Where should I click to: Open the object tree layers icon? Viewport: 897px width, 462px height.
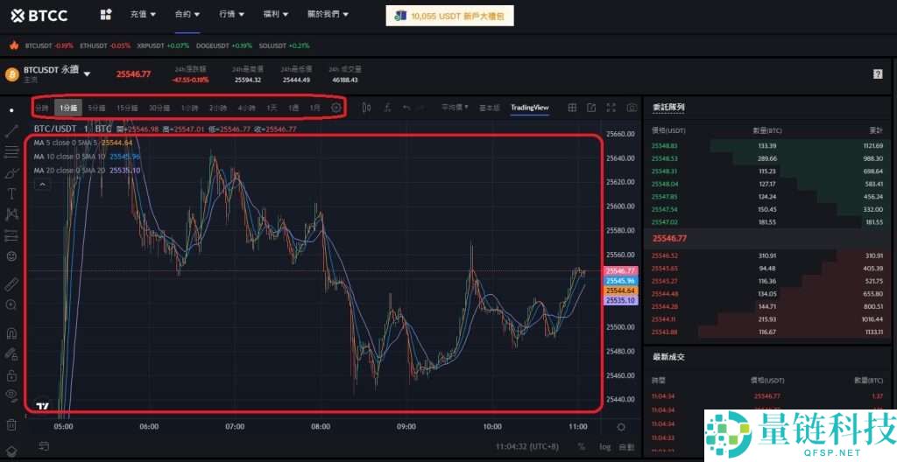11,451
